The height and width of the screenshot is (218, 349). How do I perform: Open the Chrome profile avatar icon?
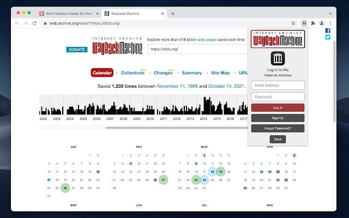tap(321, 23)
